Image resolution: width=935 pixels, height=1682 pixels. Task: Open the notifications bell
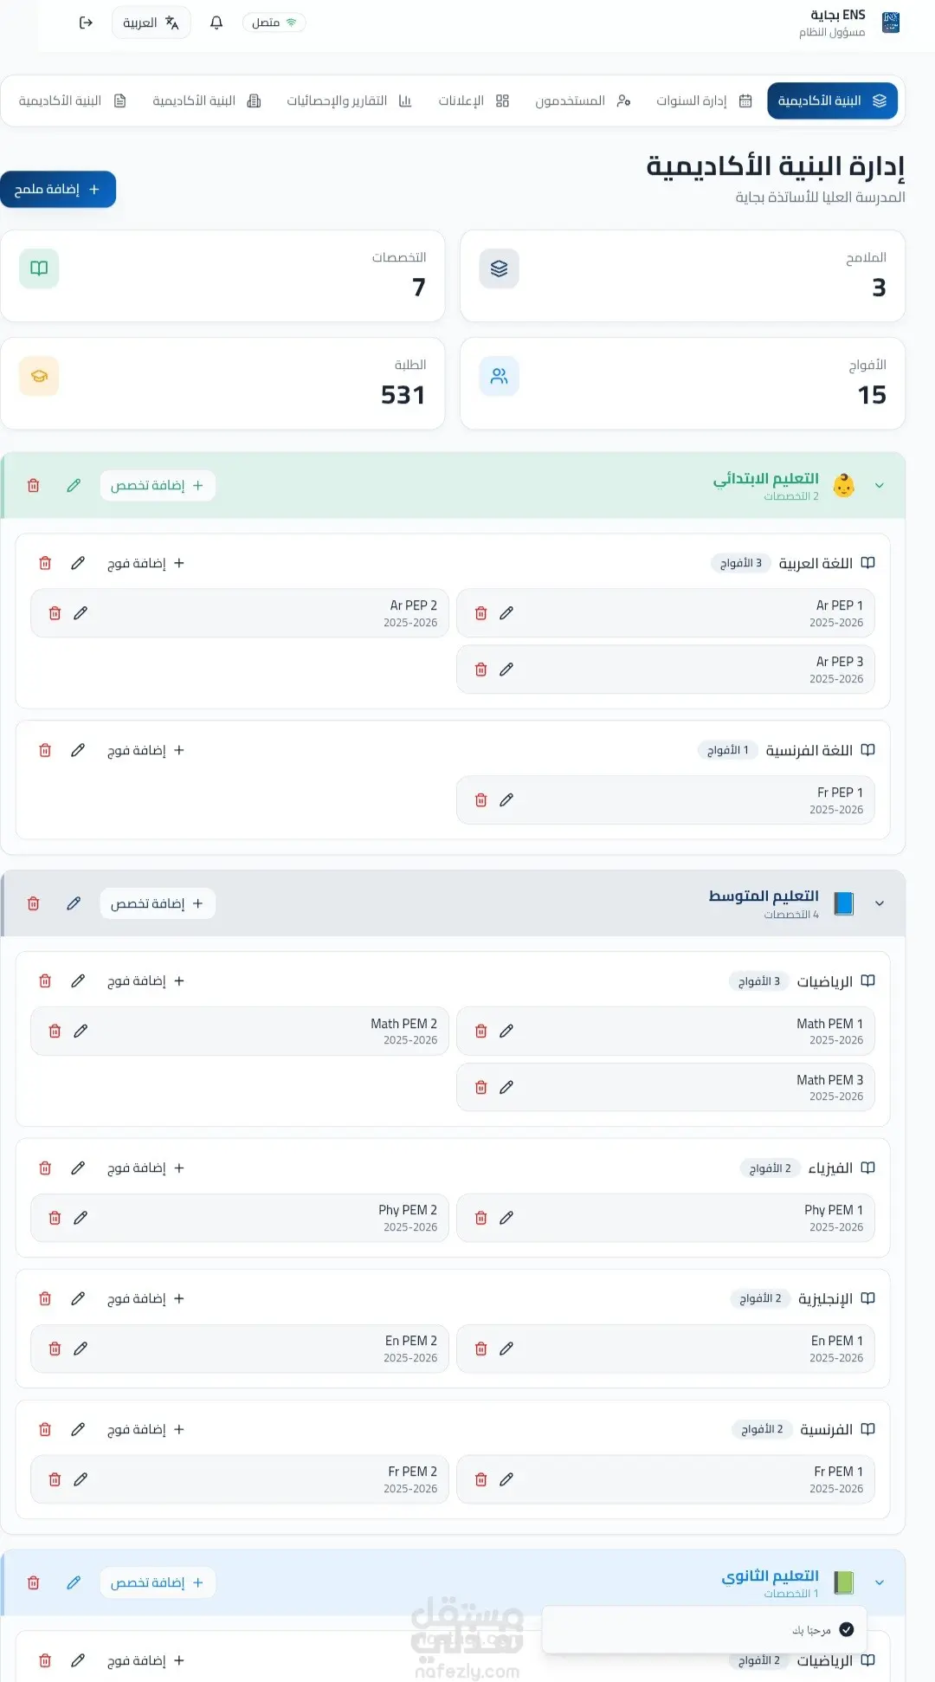(x=216, y=23)
